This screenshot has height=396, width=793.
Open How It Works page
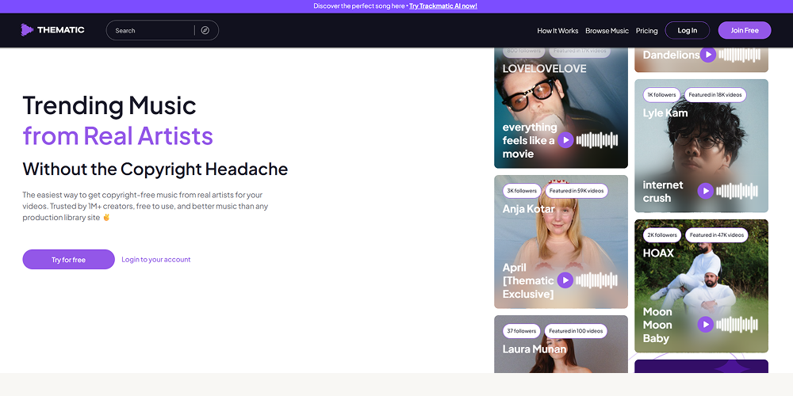pos(557,31)
